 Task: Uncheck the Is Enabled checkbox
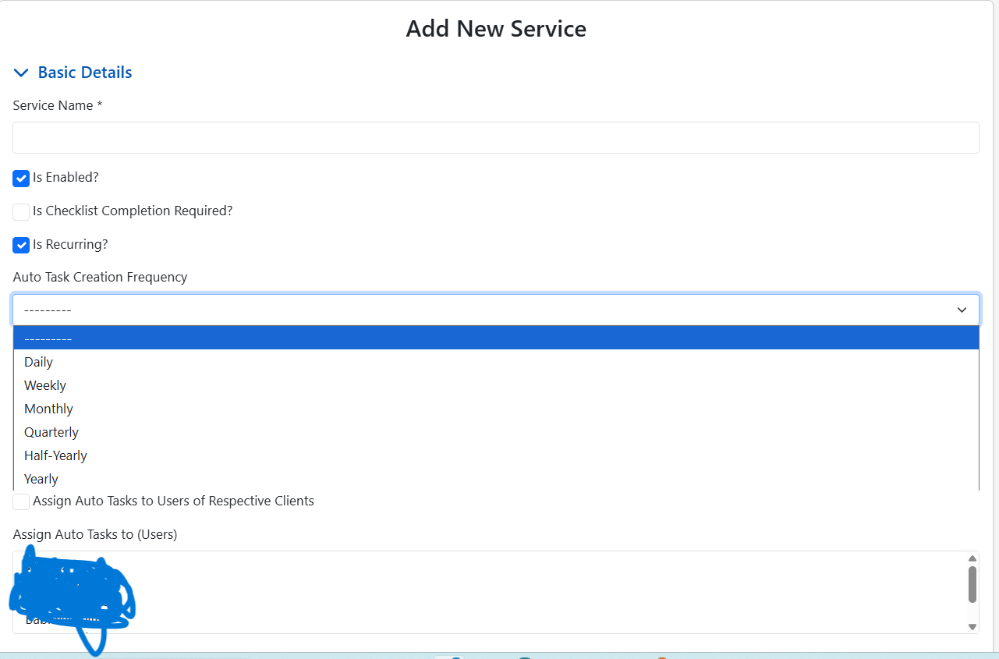click(x=20, y=179)
